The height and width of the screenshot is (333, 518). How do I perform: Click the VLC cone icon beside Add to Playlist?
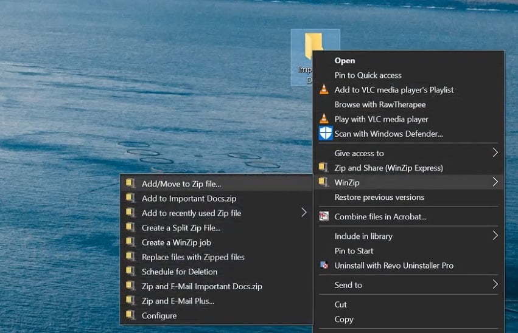[324, 90]
